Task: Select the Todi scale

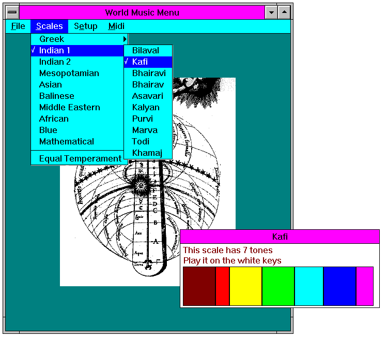Action: pos(148,141)
